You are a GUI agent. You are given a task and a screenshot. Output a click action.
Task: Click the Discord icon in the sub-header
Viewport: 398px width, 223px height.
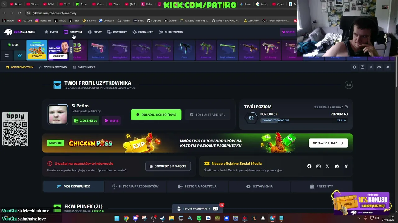[x=379, y=67]
